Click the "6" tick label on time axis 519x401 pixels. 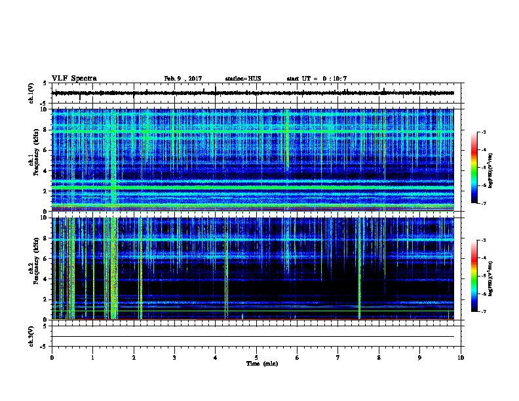pos(298,357)
